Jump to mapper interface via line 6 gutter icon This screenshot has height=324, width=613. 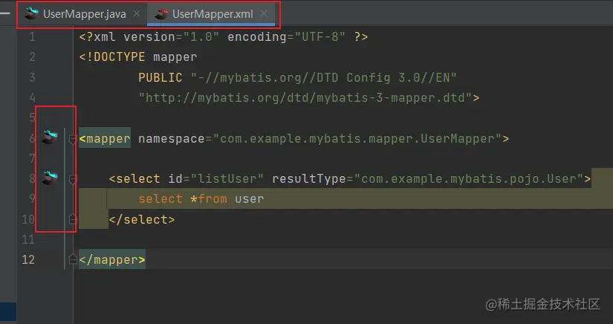point(50,137)
